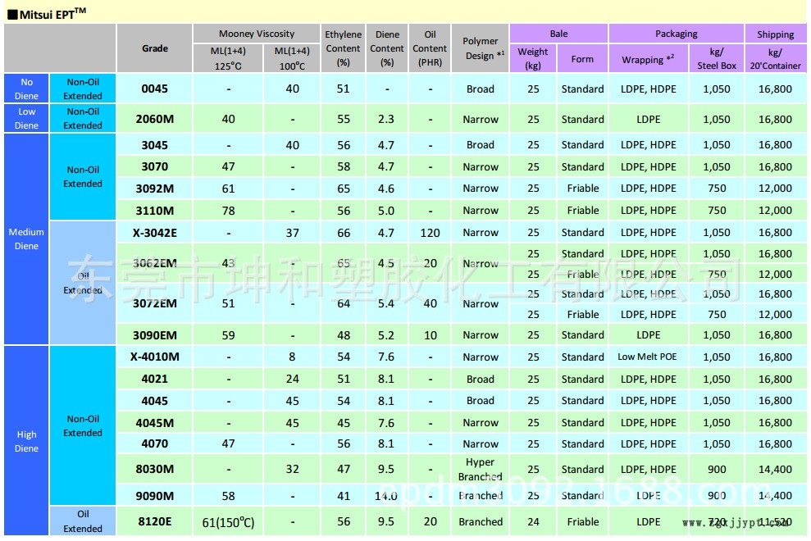Click the No Diene category cell
The width and height of the screenshot is (811, 541).
pyautogui.click(x=26, y=89)
